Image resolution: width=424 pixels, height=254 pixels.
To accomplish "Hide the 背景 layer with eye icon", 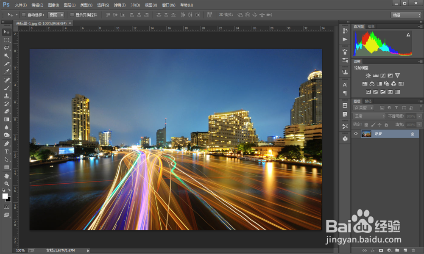I will (x=356, y=134).
